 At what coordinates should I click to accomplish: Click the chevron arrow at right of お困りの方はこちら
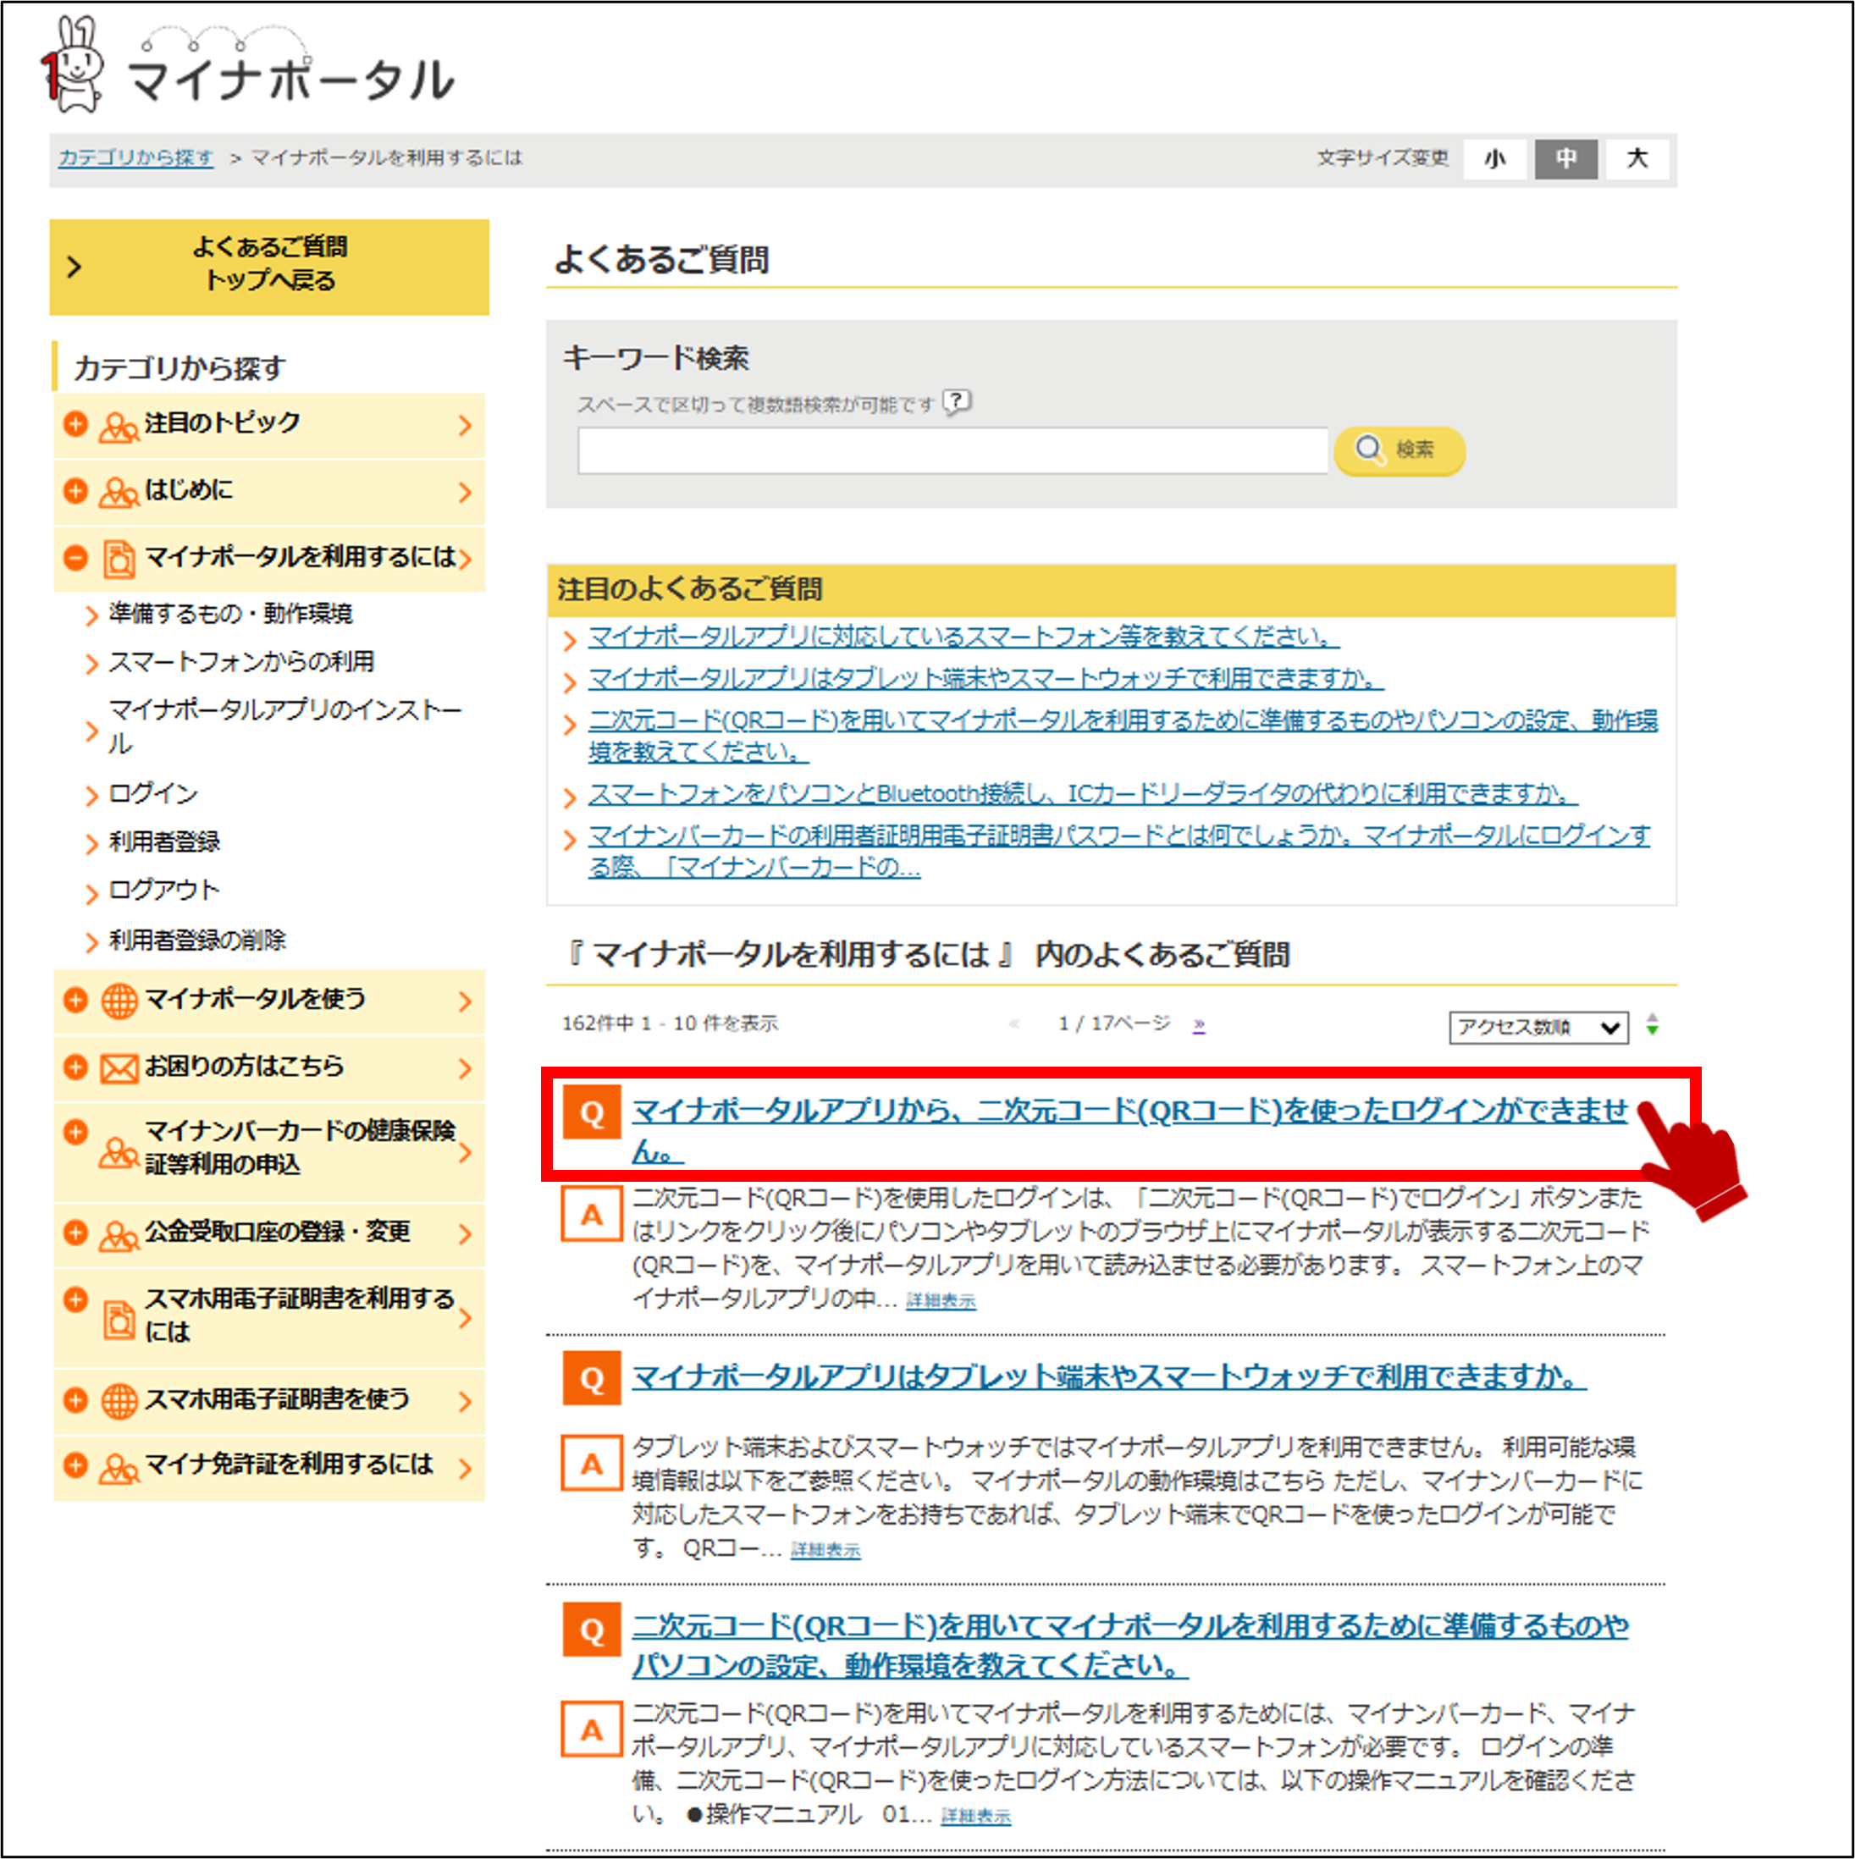[466, 1068]
